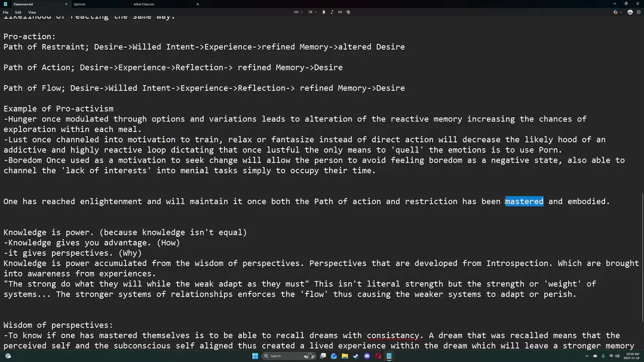This screenshot has width=644, height=362.
Task: Click the misspelled word 'consistancy'
Action: click(x=393, y=335)
